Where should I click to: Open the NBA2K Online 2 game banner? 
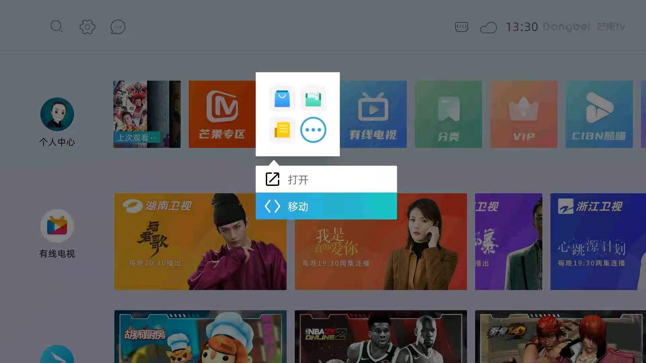pos(381,336)
